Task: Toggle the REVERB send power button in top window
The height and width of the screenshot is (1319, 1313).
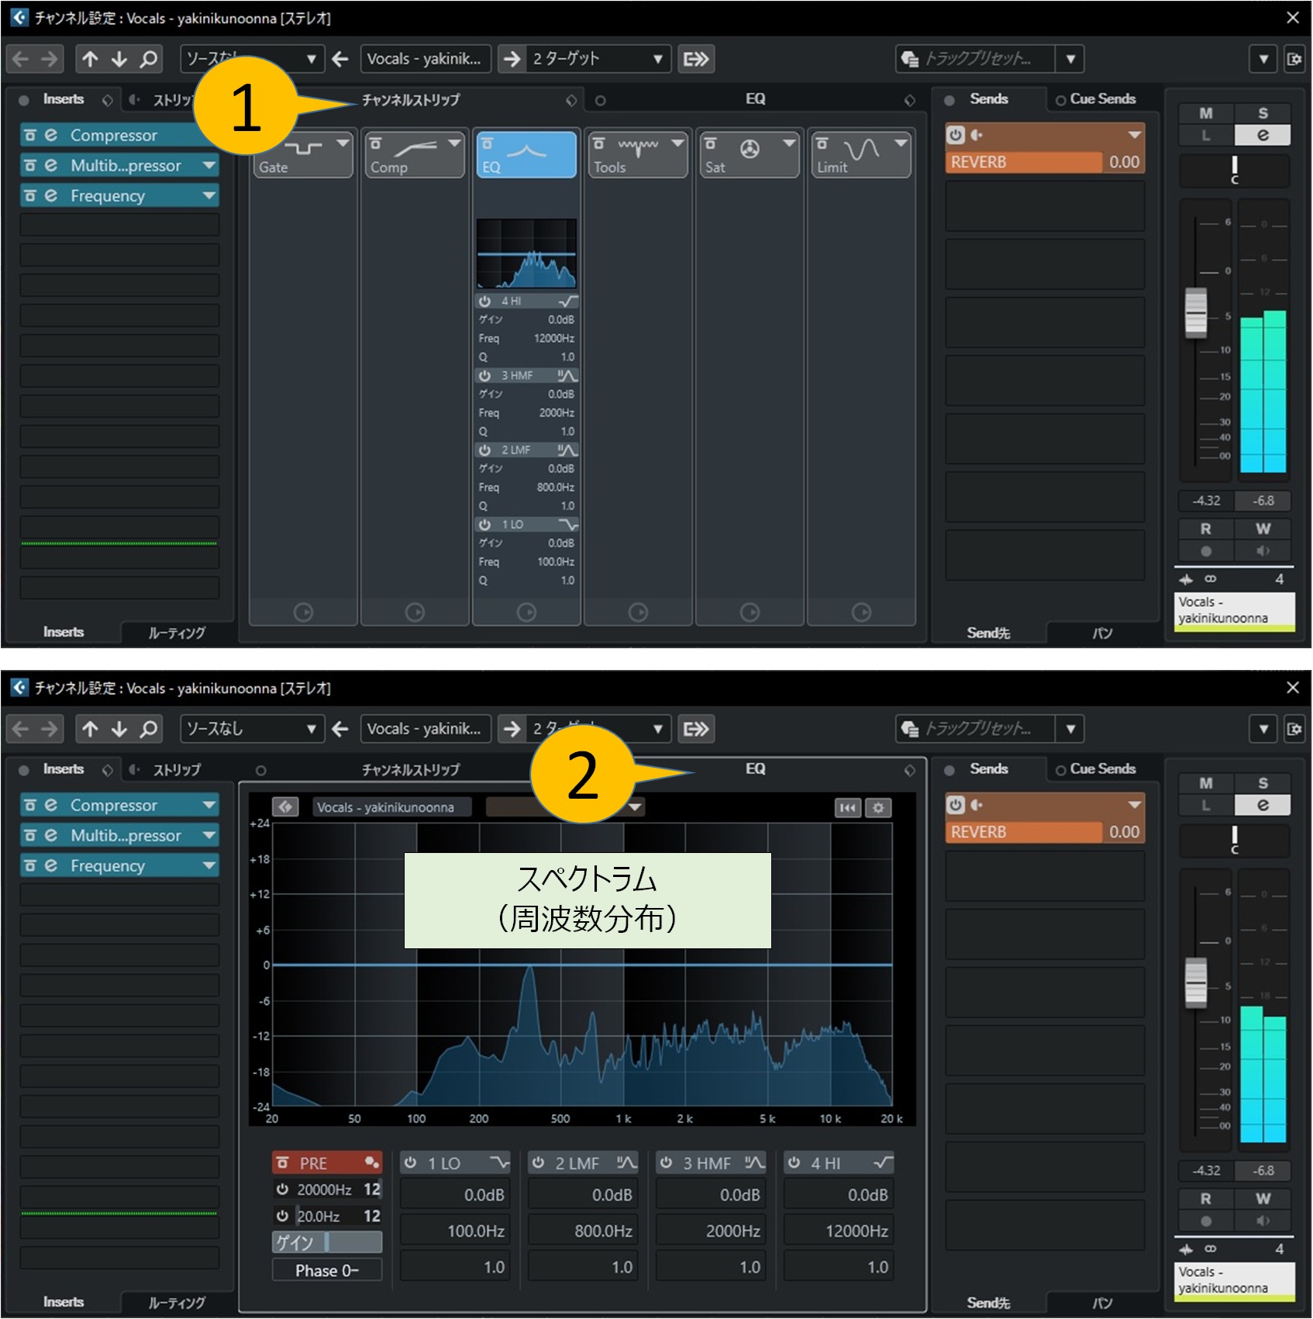Action: (956, 135)
